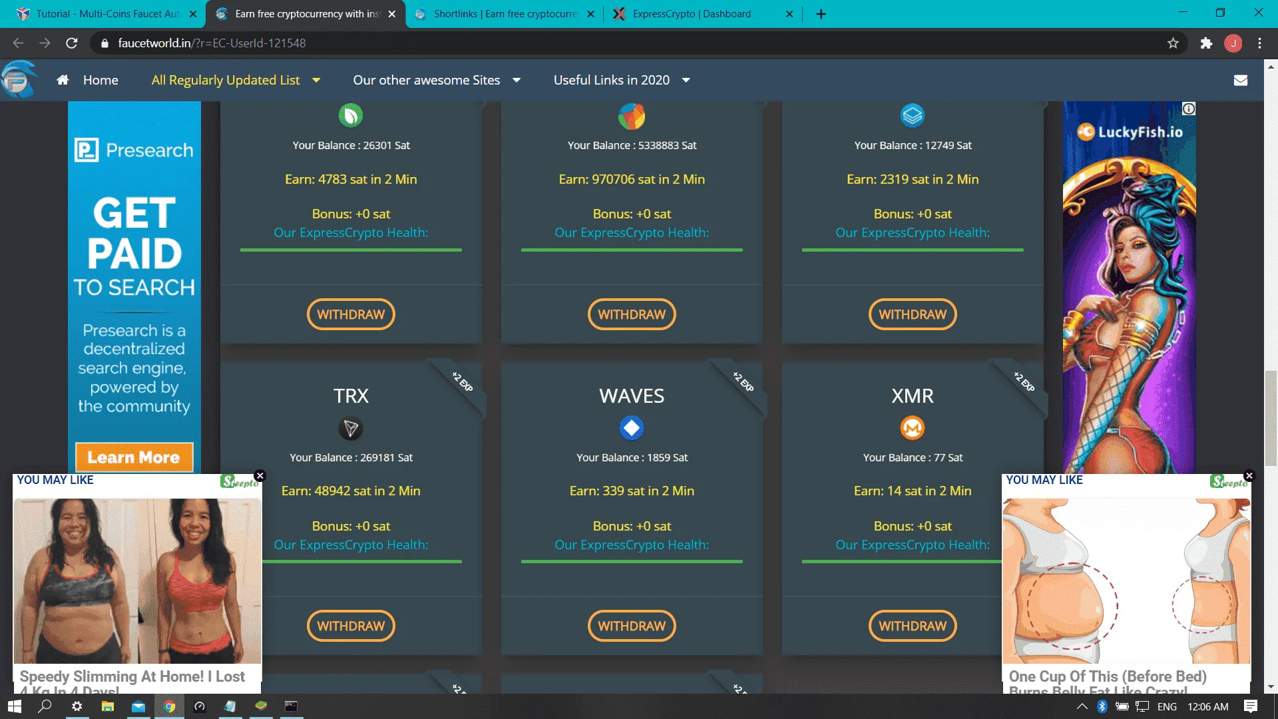Switch to Shortlinks tab

tap(504, 14)
